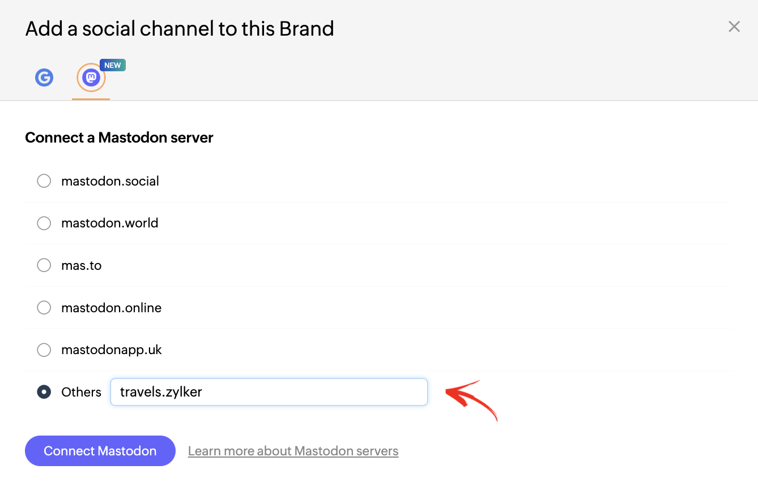Select the mastodon.online radio button
This screenshot has width=758, height=491.
(x=44, y=308)
